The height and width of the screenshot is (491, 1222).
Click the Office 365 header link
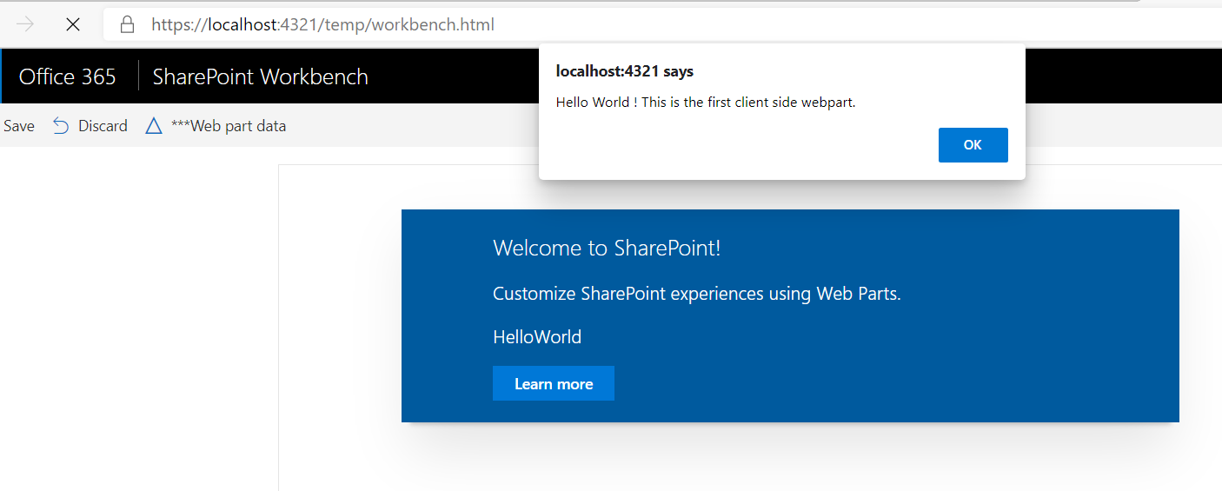click(68, 76)
